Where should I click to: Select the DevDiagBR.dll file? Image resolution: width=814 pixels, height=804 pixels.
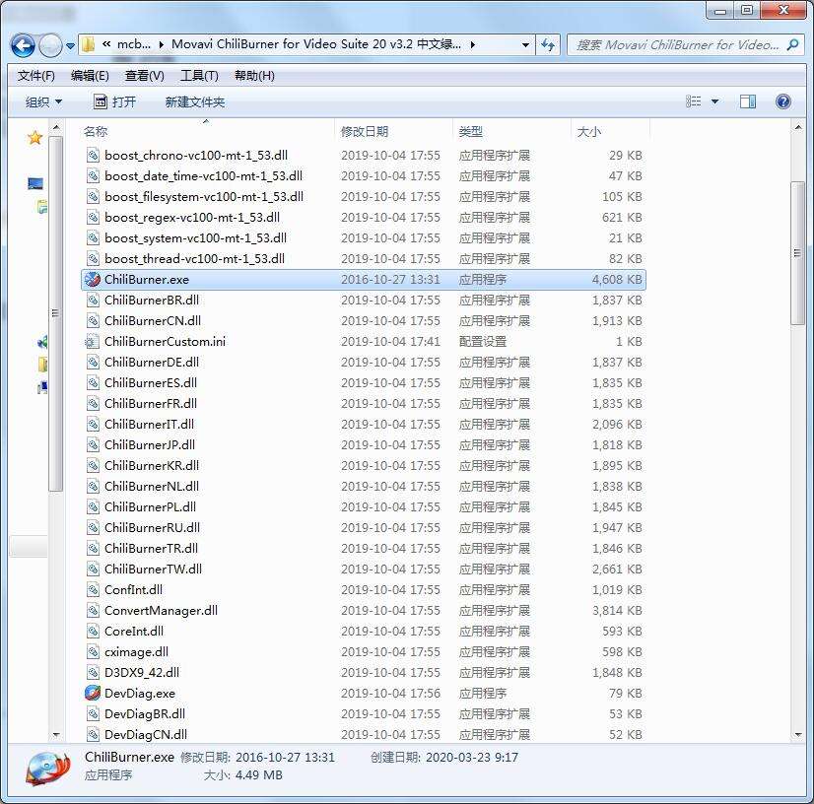coord(145,713)
